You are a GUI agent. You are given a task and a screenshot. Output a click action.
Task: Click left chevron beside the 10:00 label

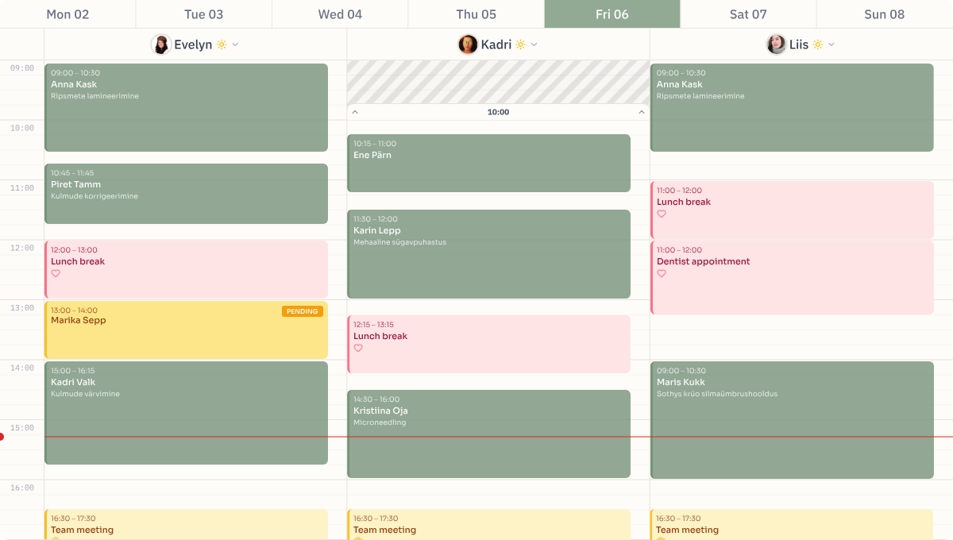(x=355, y=112)
